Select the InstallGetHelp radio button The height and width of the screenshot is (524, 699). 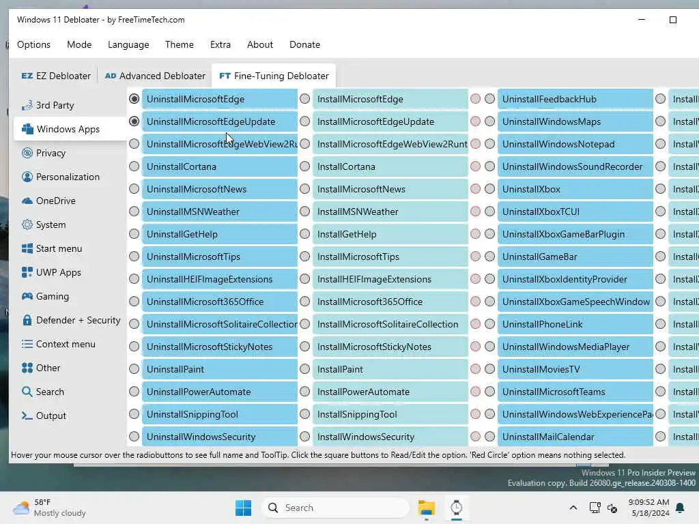305,234
